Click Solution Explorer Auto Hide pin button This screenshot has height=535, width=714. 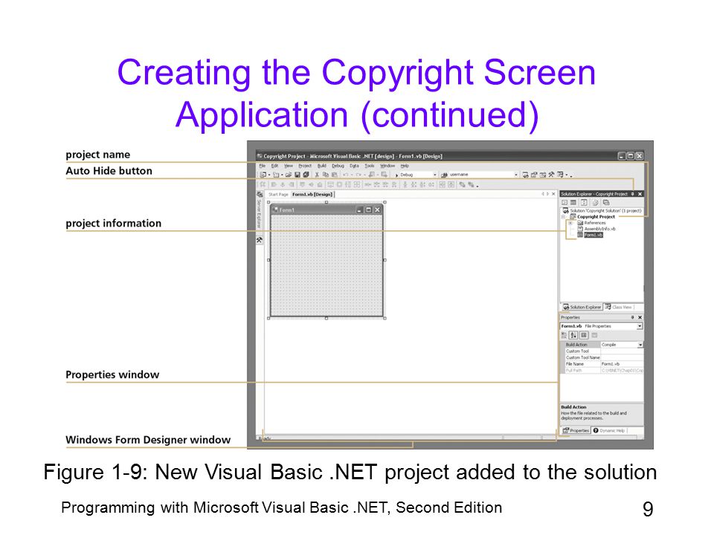[x=632, y=194]
